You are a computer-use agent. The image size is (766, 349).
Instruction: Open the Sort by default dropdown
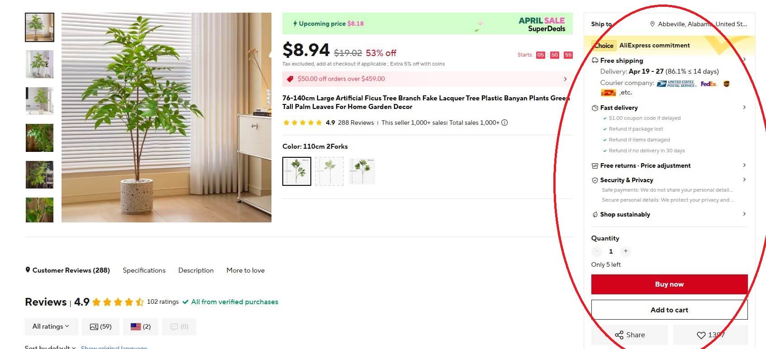50,347
